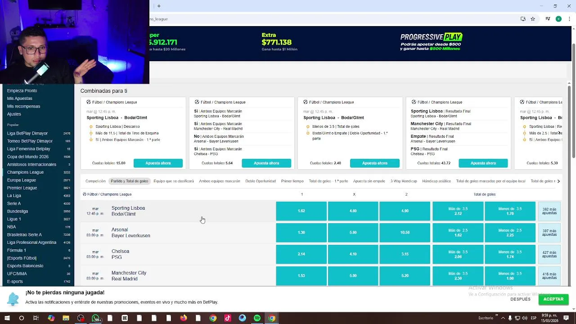Image resolution: width=576 pixels, height=324 pixels.
Task: Open the NBA sidebar link
Action: [12, 227]
